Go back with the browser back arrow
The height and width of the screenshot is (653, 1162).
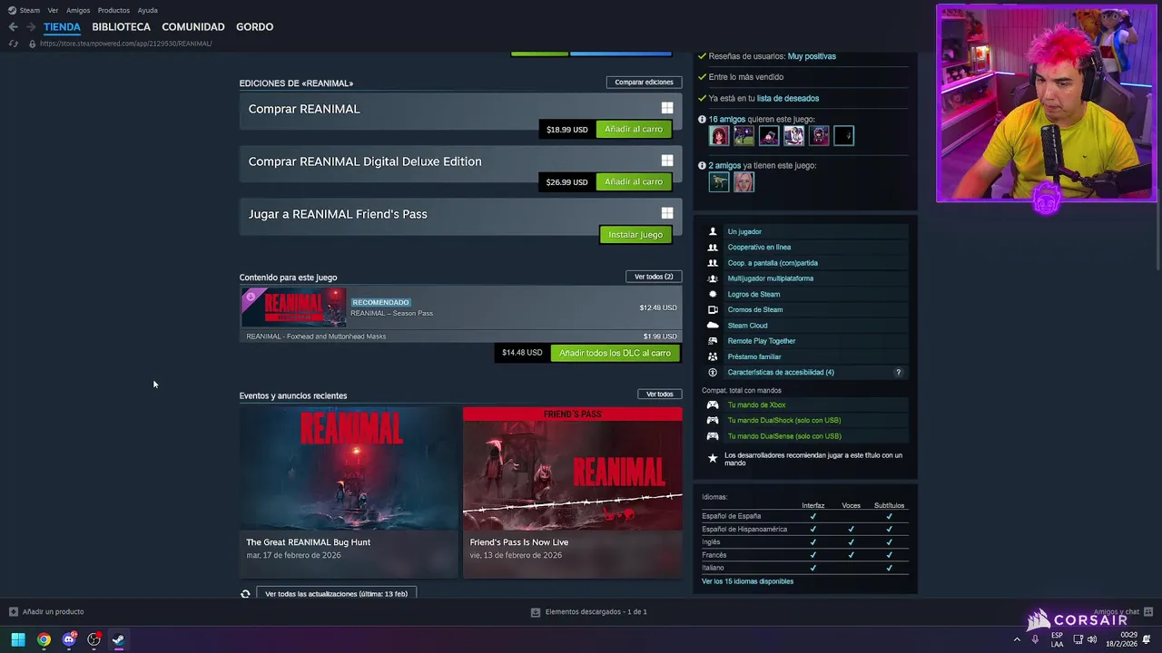(x=13, y=27)
